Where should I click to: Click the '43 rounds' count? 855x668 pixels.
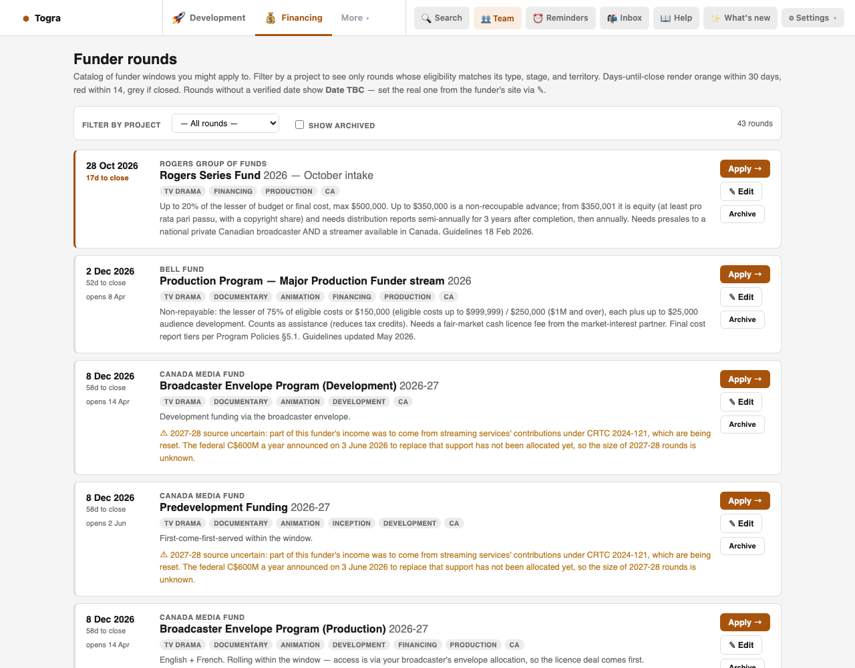tap(755, 124)
